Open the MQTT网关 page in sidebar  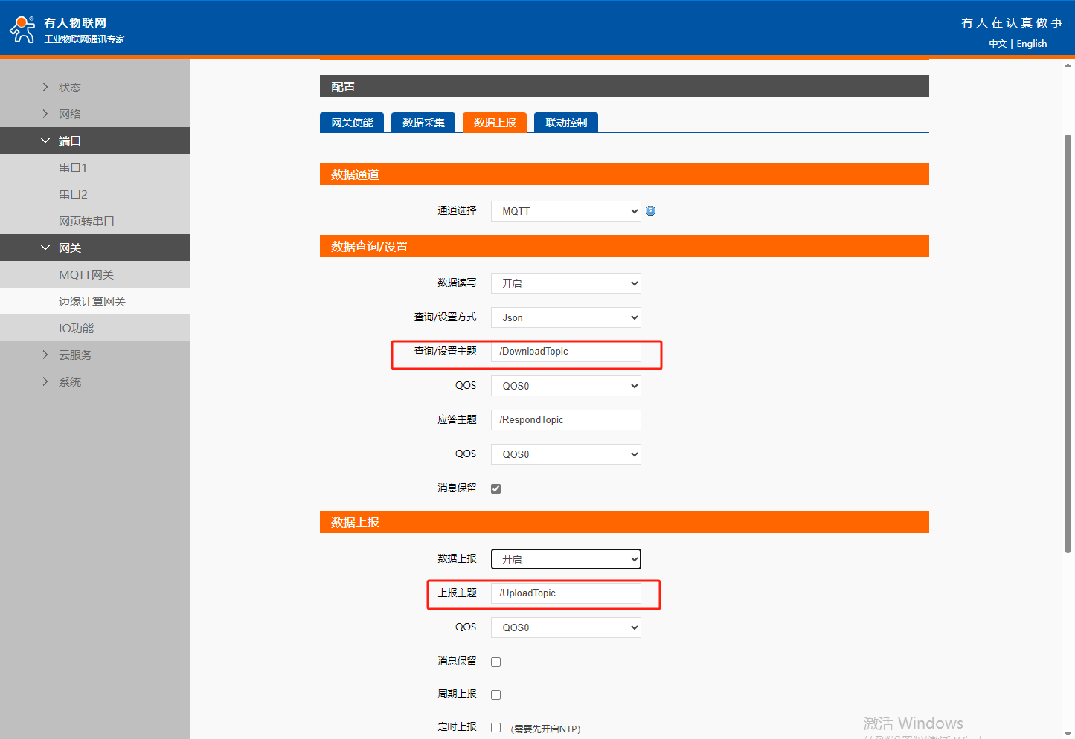point(86,275)
